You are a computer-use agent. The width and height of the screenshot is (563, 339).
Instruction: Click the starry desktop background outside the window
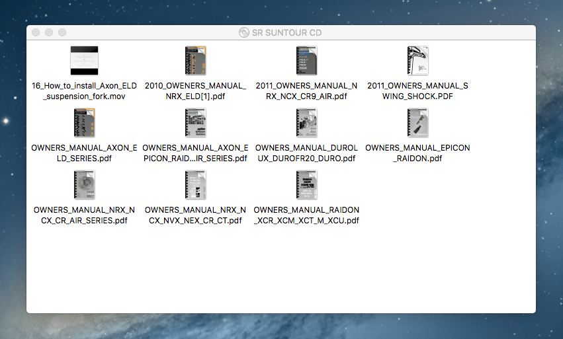pyautogui.click(x=281, y=326)
